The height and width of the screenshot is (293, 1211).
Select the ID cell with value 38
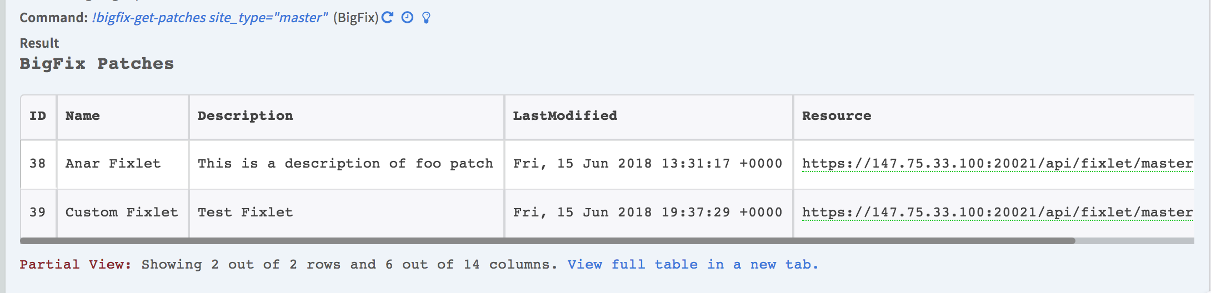click(x=38, y=164)
